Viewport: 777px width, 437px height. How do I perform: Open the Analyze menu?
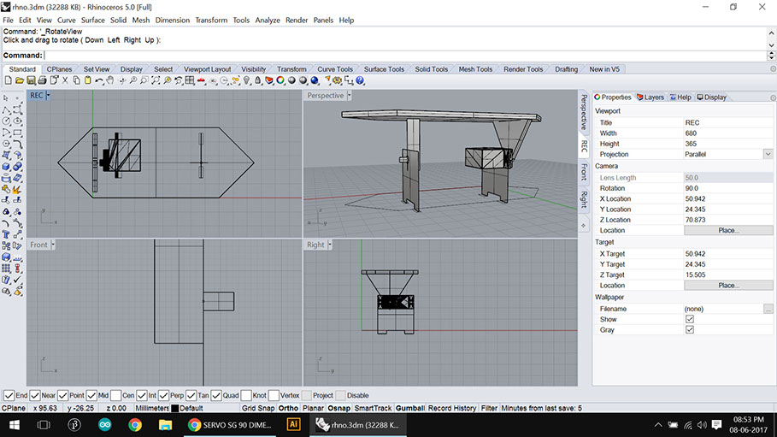pos(268,20)
